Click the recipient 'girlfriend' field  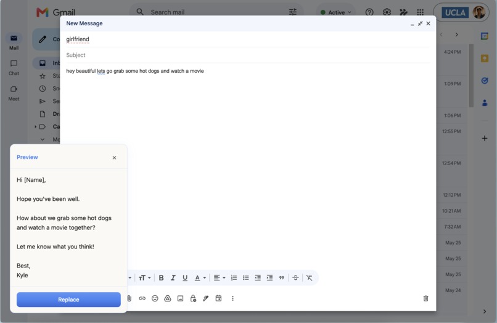(x=247, y=39)
